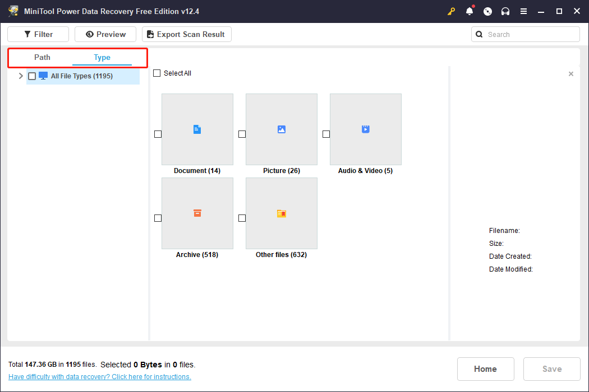Screen dimensions: 589x392
Task: Click the Archive file type icon
Action: tap(197, 213)
